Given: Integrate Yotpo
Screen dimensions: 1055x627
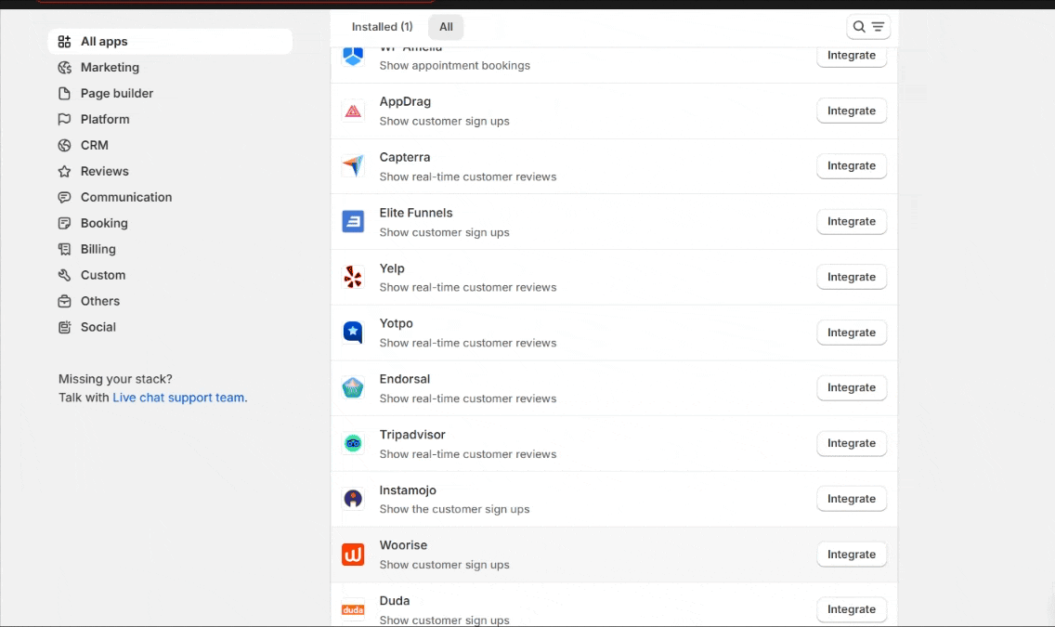Looking at the screenshot, I should [852, 333].
